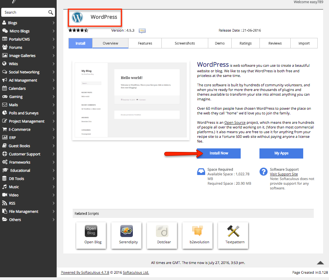The height and width of the screenshot is (280, 329).
Task: Expand the Wikis category chevron
Action: 54,64
